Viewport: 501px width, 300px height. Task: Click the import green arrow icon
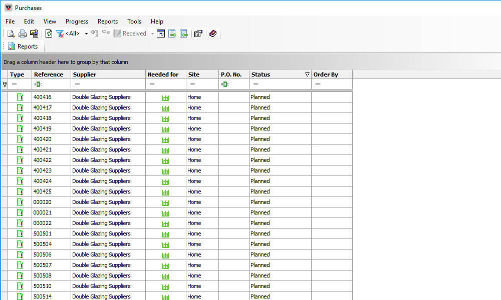(184, 33)
